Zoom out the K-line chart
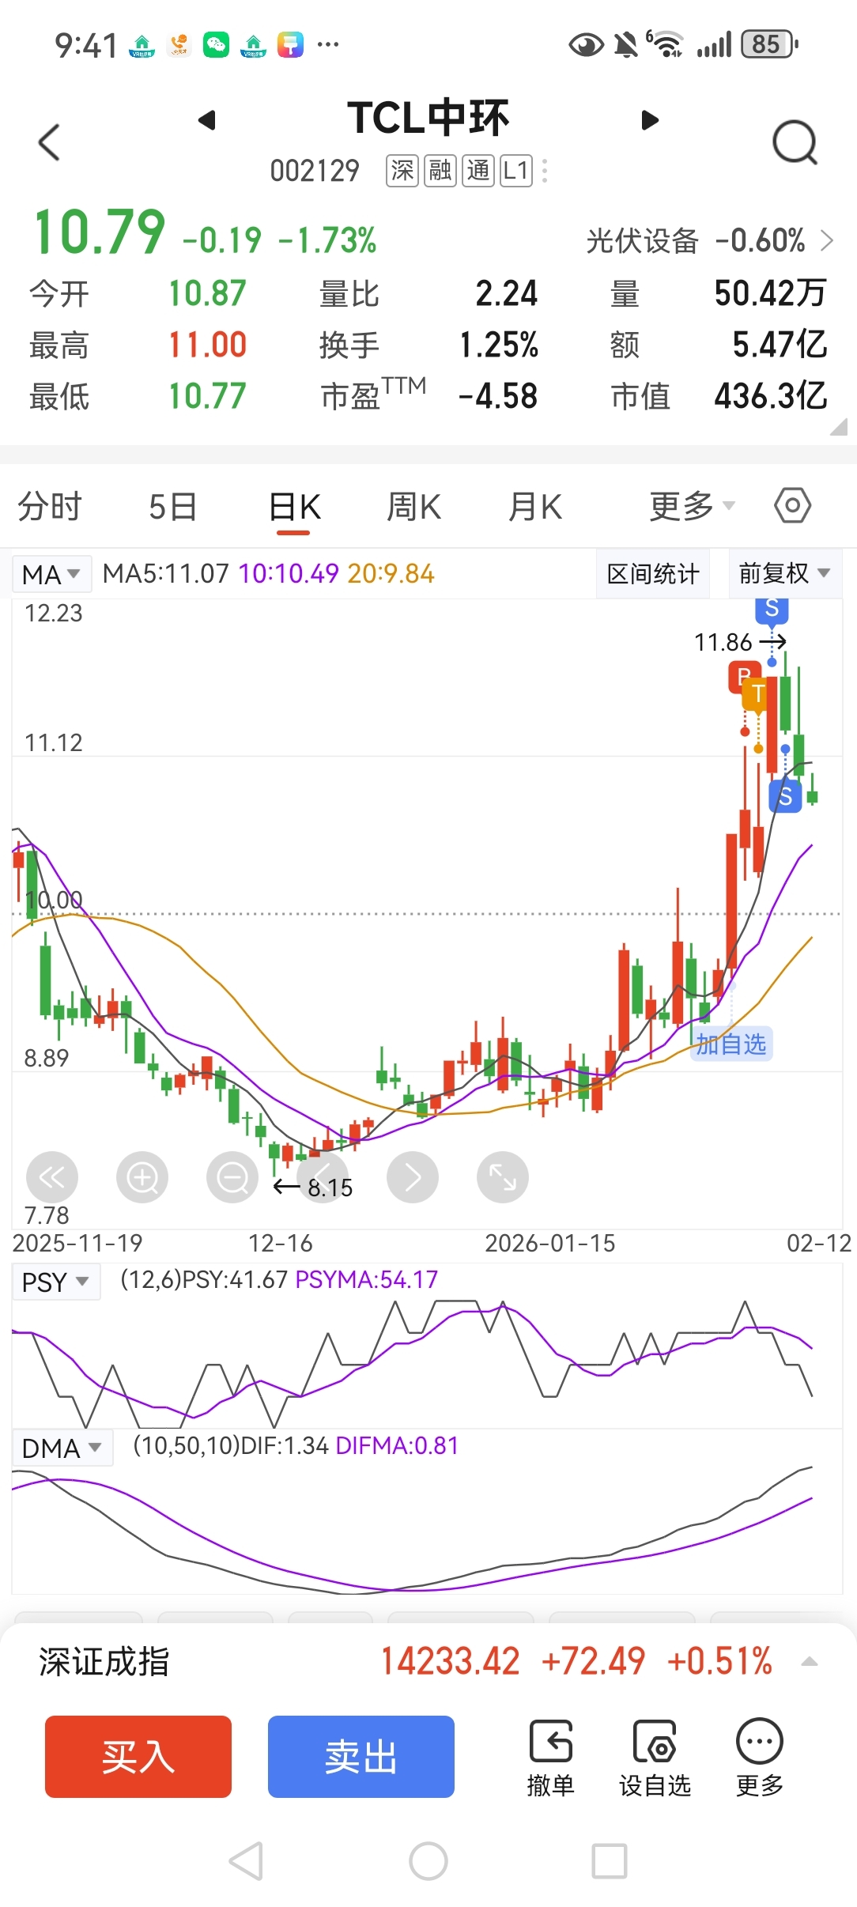The image size is (857, 1907). [x=232, y=1177]
